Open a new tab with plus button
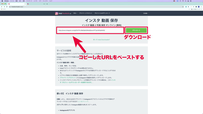Screen dimensions: 203x114 coord(47,4)
